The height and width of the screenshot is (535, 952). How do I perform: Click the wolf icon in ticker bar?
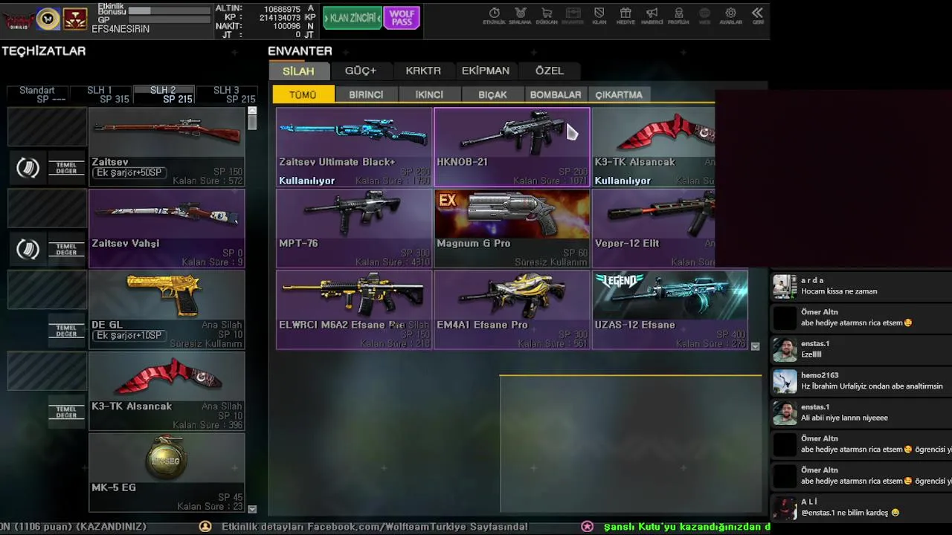pos(205,526)
